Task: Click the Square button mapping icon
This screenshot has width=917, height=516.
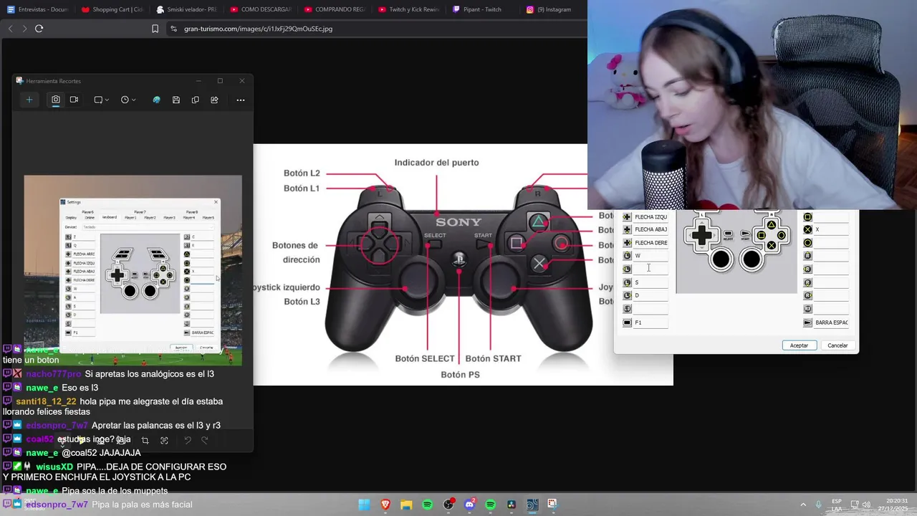Action: click(808, 217)
